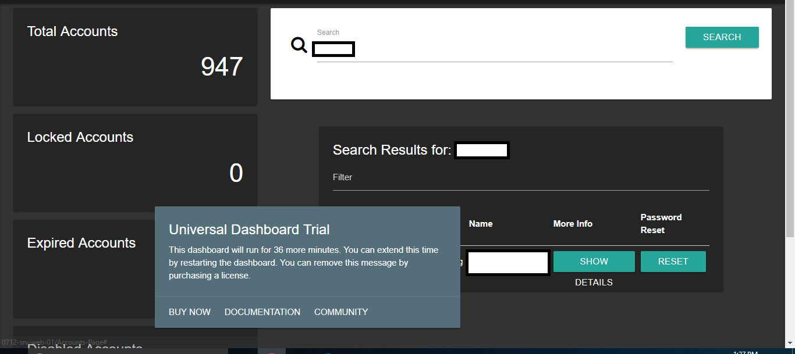Screen dimensions: 795x354
Task: Open DOCUMENTATION from the trial dialog
Action: tap(262, 312)
